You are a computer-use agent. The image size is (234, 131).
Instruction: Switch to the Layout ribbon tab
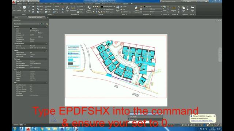(125, 4)
